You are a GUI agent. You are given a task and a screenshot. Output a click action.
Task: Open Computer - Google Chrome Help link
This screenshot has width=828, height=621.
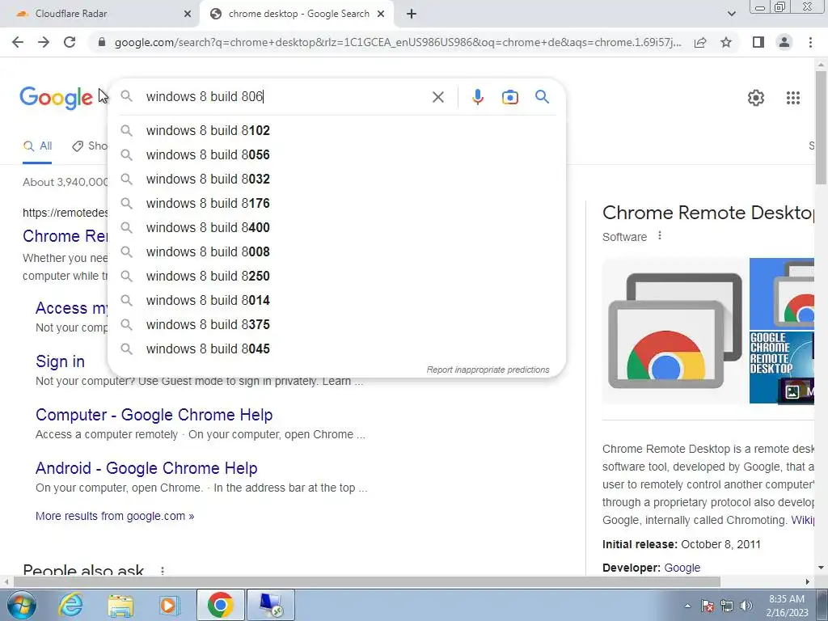pyautogui.click(x=154, y=415)
